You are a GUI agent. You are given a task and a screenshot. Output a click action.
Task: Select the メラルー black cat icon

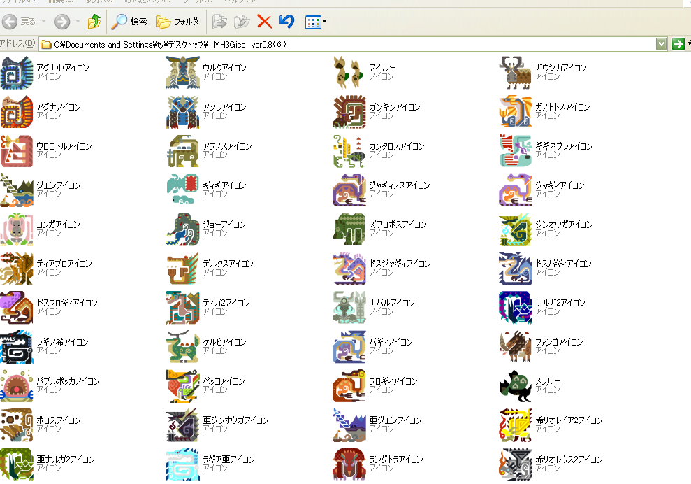click(516, 386)
